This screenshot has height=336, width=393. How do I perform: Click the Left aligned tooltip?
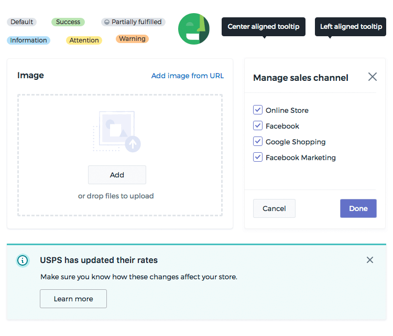(351, 27)
